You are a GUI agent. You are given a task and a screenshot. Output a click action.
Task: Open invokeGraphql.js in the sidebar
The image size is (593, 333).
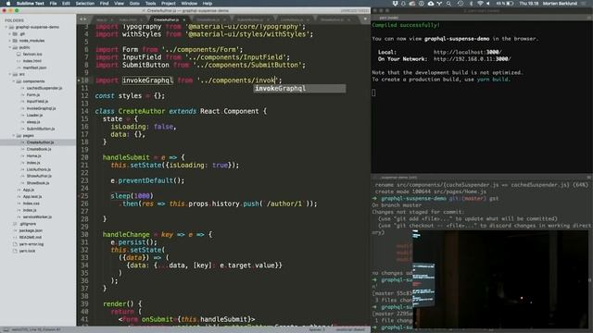coord(41,108)
